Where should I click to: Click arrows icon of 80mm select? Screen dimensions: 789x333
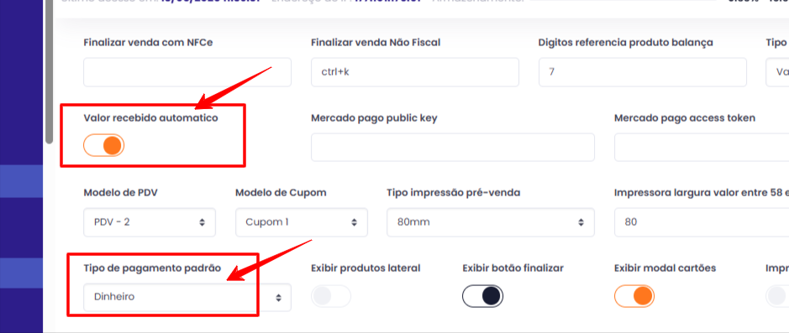(581, 222)
